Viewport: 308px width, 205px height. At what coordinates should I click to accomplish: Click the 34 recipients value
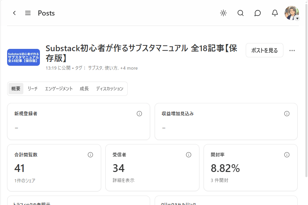coord(119,168)
